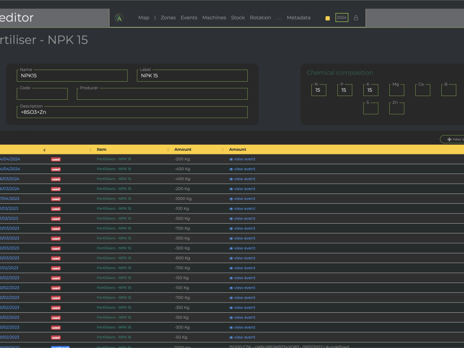Open 'view event' for 6/03/2024 -400 Kg

242,179
